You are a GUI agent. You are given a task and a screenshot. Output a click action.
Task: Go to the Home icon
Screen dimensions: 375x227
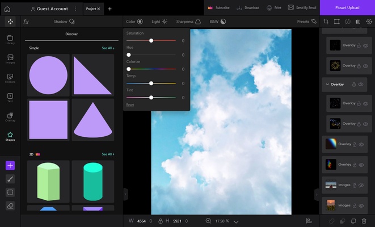pos(7,9)
